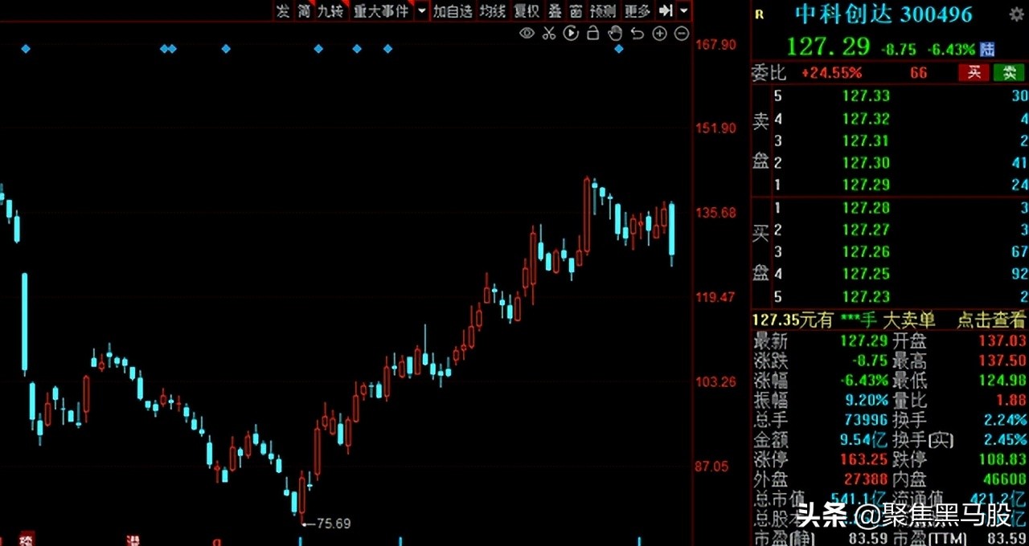Toggle the 发 toolbar button
1029x546 pixels.
click(283, 10)
